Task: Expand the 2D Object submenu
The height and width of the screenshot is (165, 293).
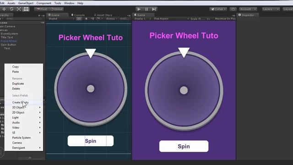Action: [x=24, y=112]
